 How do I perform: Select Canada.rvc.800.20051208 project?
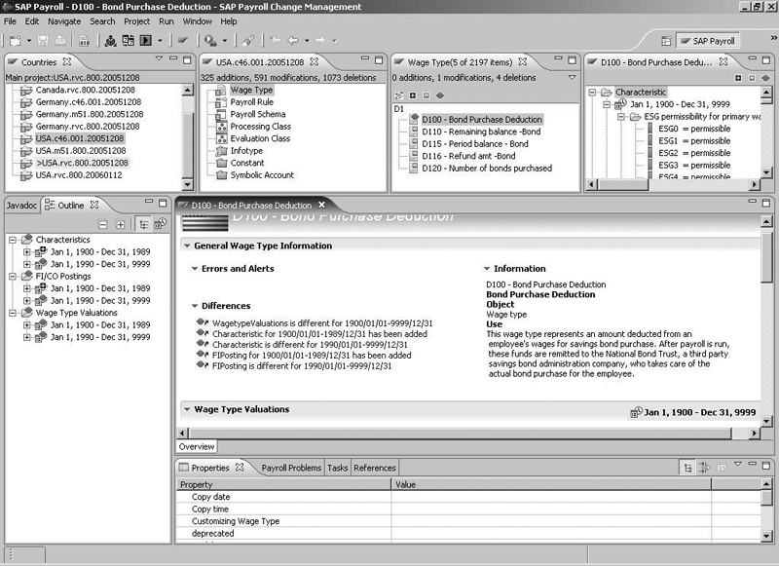click(x=85, y=90)
